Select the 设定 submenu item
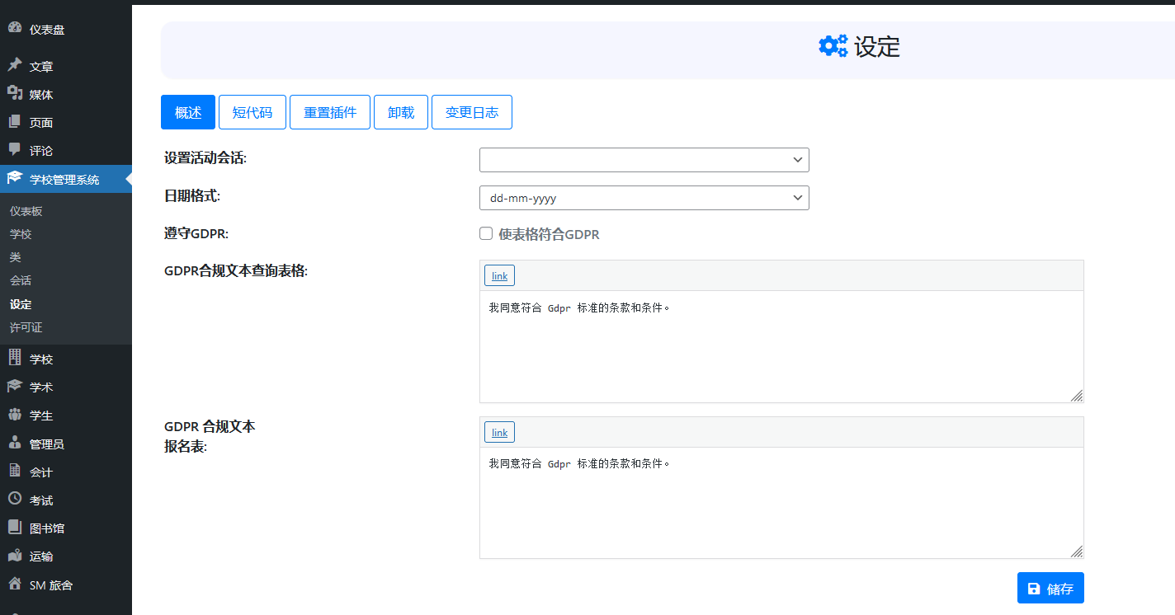The height and width of the screenshot is (615, 1175). [21, 304]
